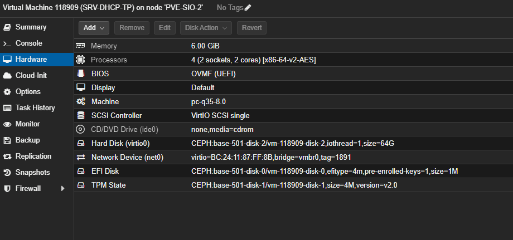Go to the Snapshots section
The height and width of the screenshot is (240, 513).
[32, 173]
